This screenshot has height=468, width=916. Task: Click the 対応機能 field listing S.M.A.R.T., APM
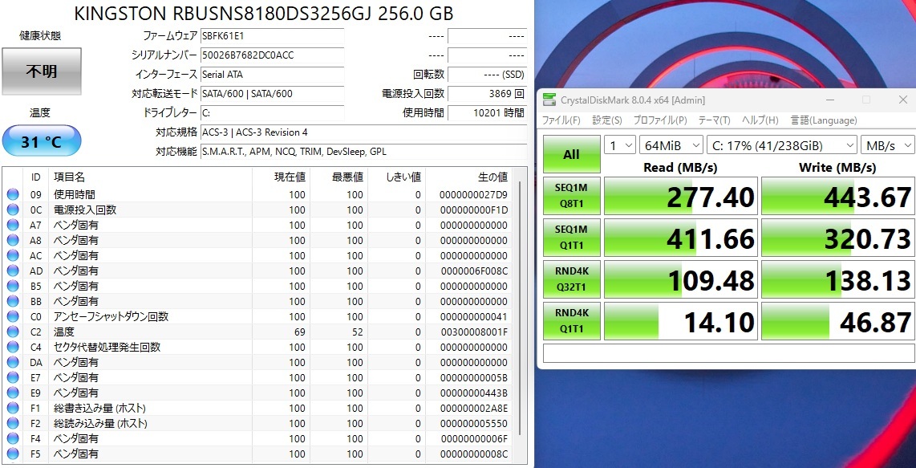click(x=363, y=152)
